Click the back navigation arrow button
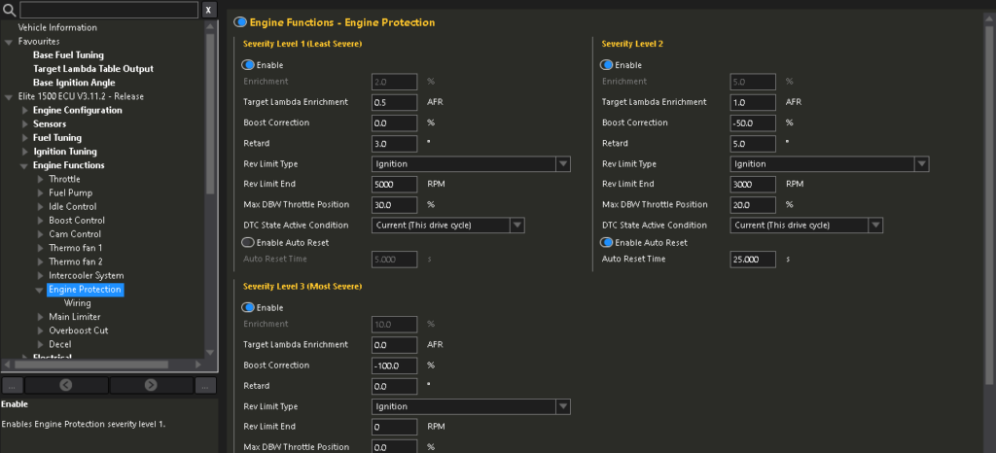The width and height of the screenshot is (996, 453). (65, 385)
